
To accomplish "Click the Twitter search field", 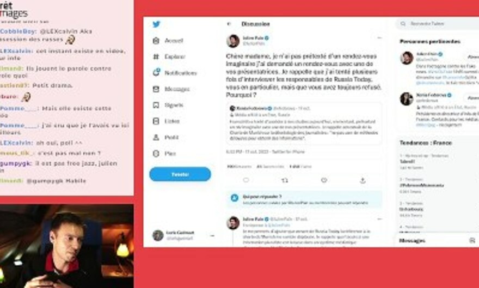I will tap(438, 23).
